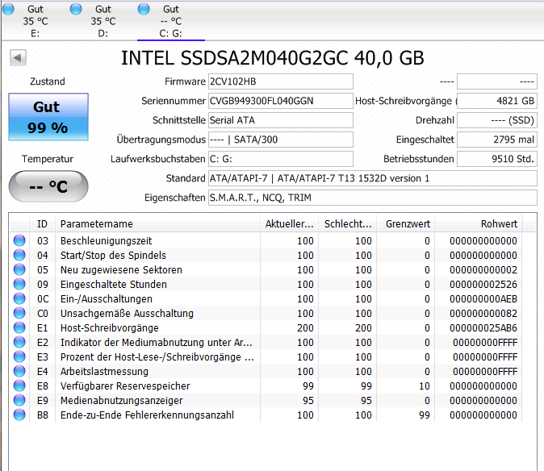Select the D: drive tab

click(103, 21)
